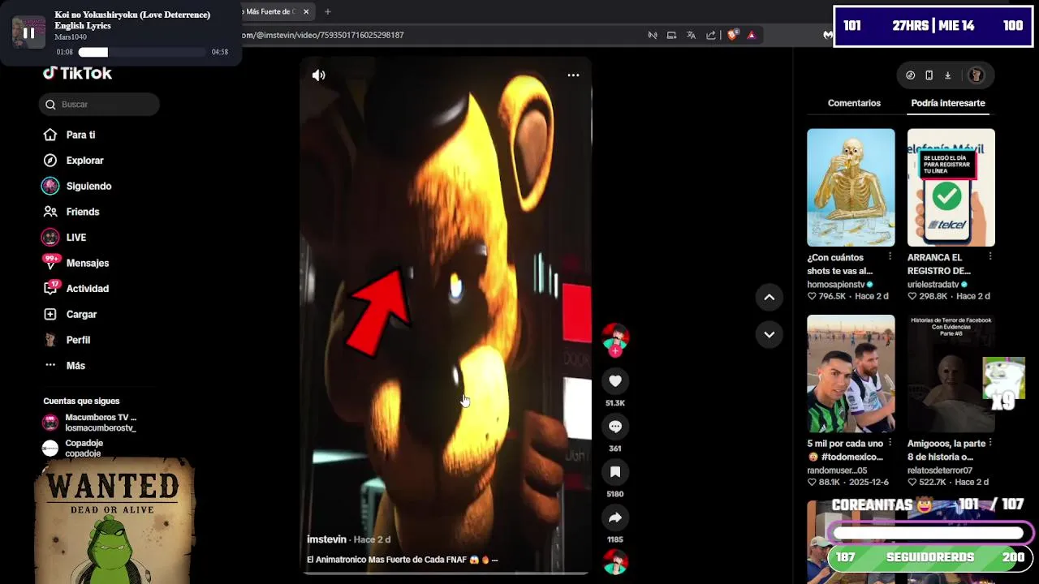Click the Explorar compass icon
Screen dimensions: 1039x584
50,161
